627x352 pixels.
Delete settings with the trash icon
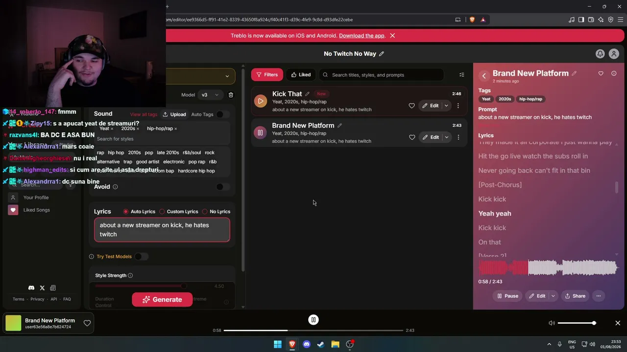[231, 95]
